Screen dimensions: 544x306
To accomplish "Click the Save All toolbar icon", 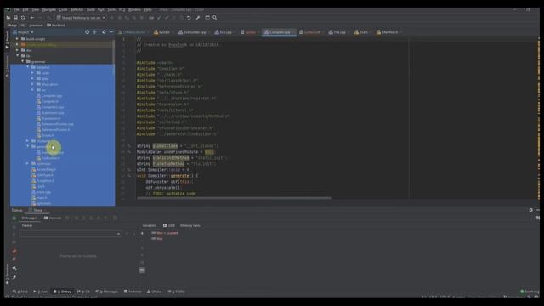I will [15, 17].
